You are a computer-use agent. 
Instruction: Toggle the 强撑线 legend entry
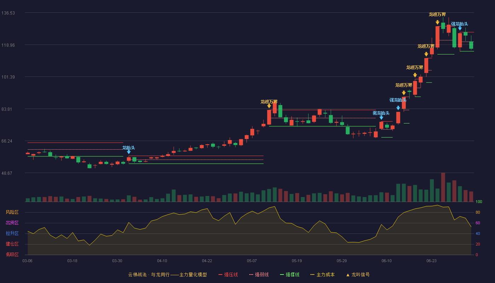coord(290,275)
